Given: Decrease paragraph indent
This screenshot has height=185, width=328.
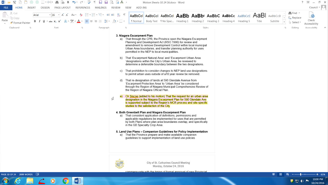Looking at the screenshot, I should [x=108, y=15].
